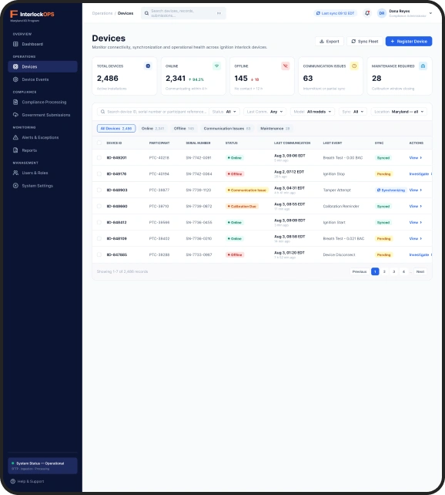Screen dimensions: 445x495
Task: Expand the Location Maryland dropdown
Action: (399, 112)
